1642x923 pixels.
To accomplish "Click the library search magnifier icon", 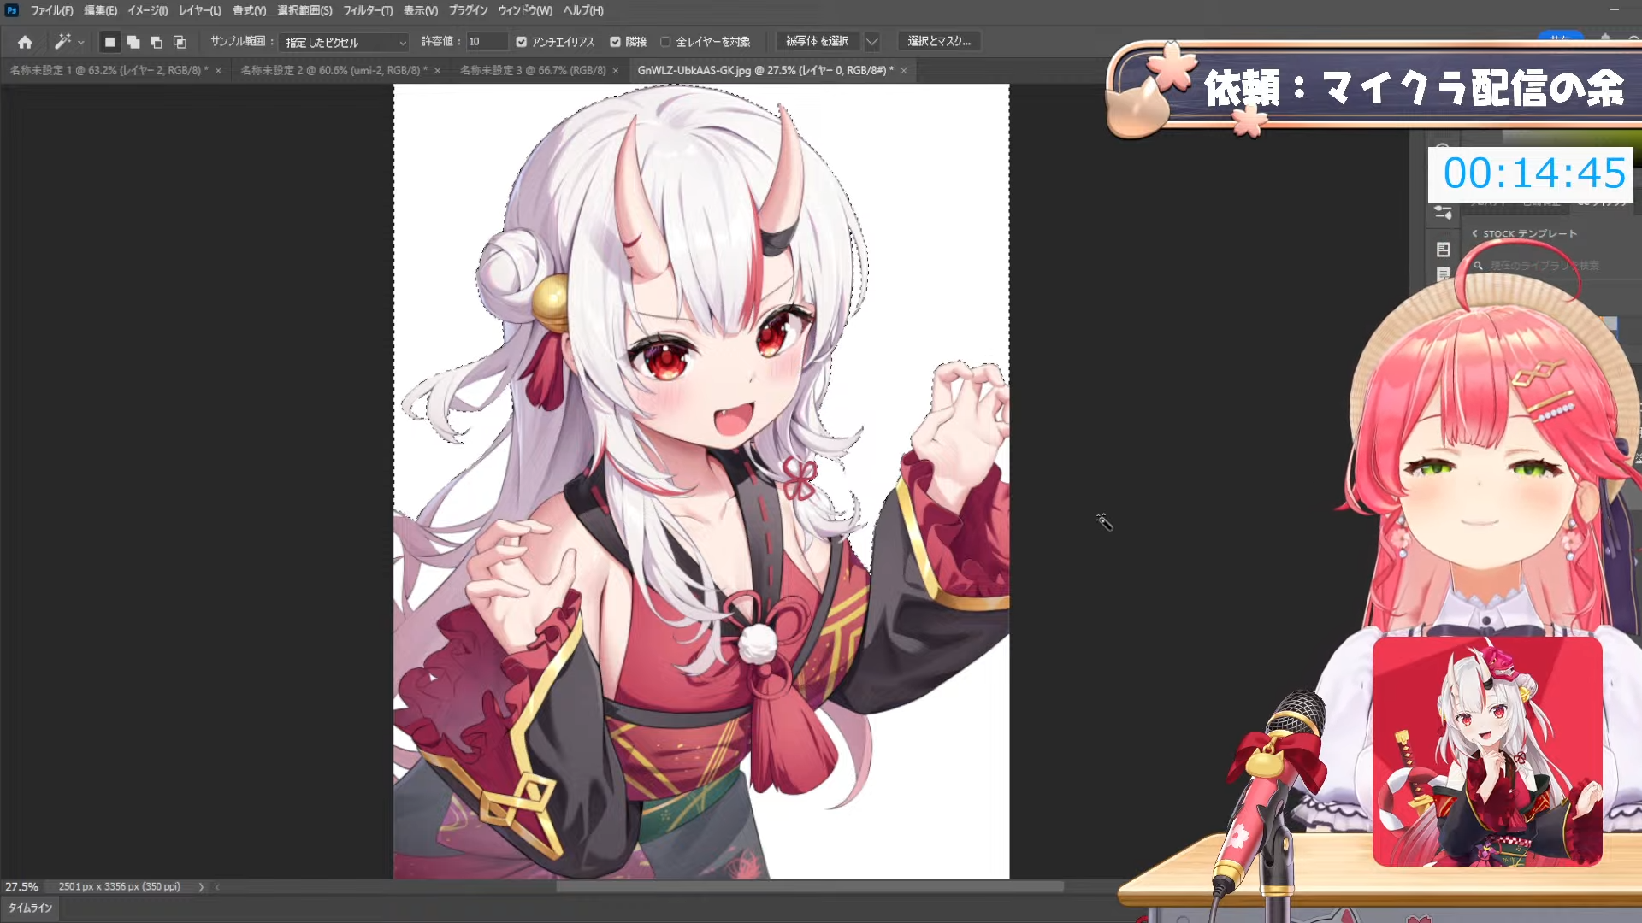I will click(x=1478, y=266).
